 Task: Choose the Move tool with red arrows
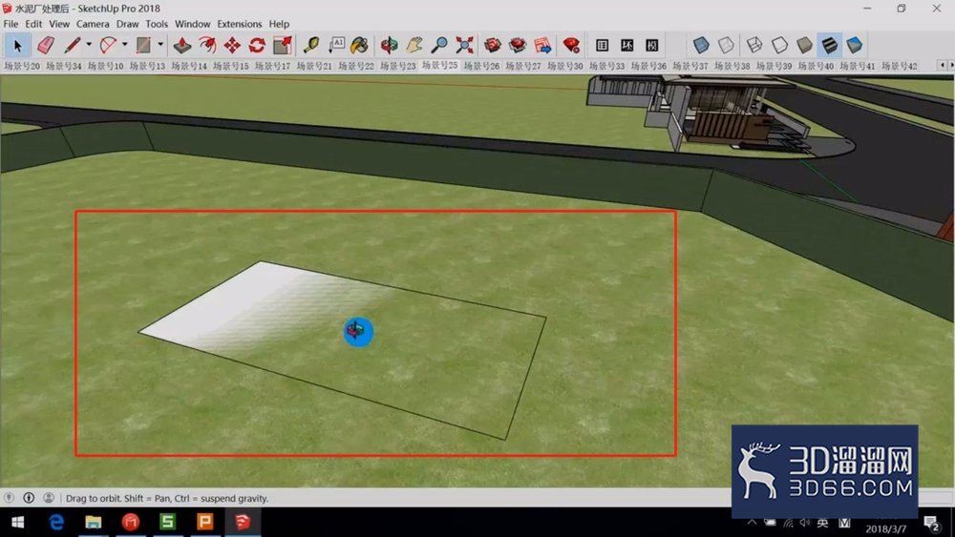point(232,45)
